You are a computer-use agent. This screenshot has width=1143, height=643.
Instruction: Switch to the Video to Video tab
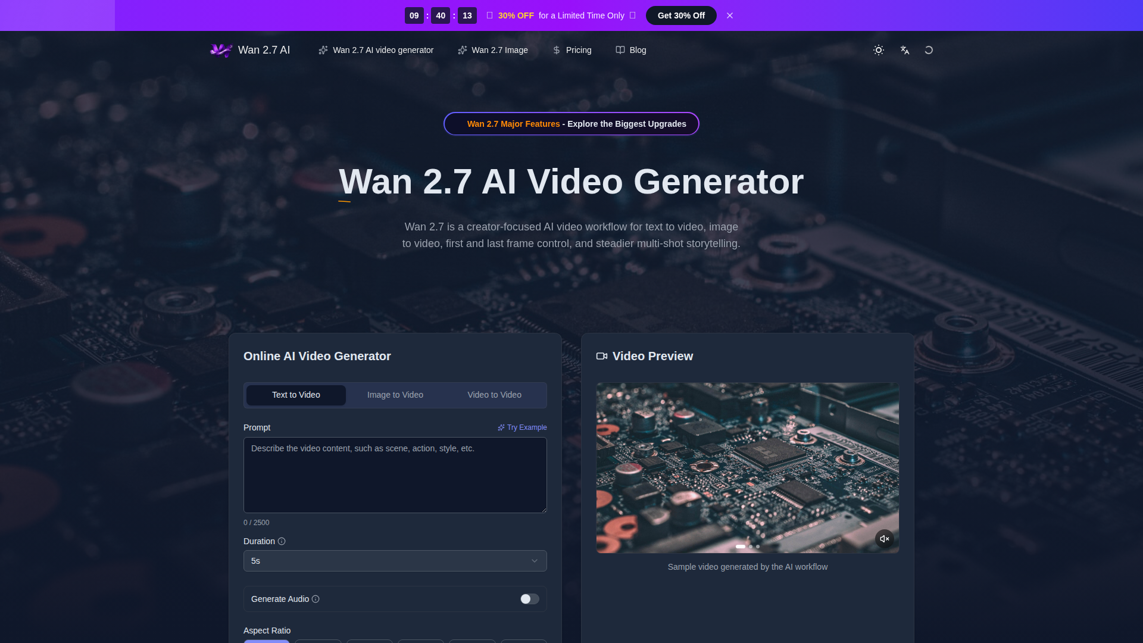point(494,395)
